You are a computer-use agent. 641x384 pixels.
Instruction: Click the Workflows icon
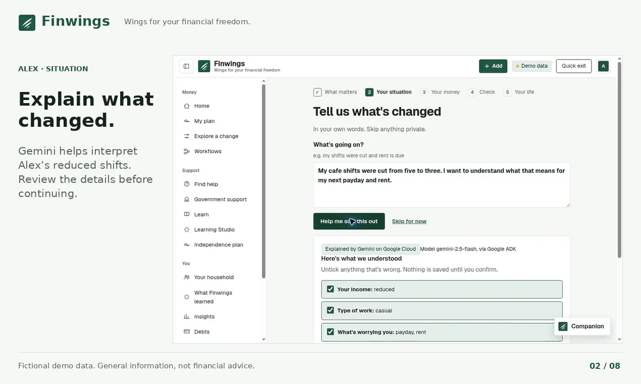click(x=187, y=152)
